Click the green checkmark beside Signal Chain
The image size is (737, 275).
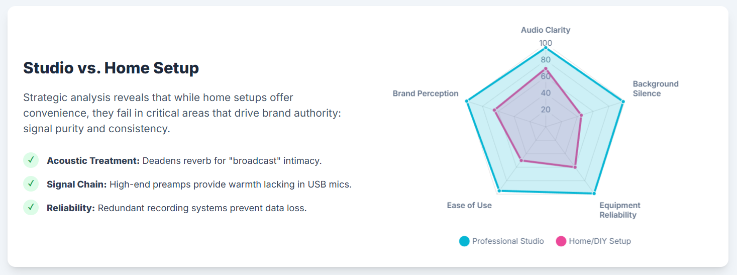31,184
